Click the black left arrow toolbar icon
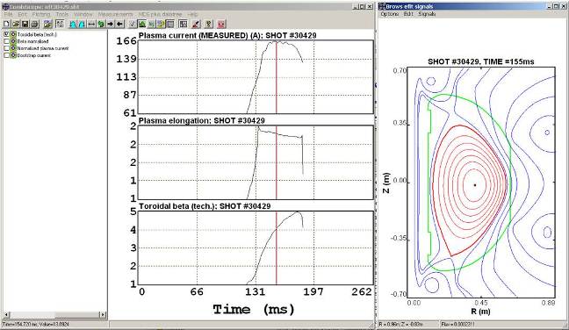This screenshot has height=330, width=569. pos(119,24)
